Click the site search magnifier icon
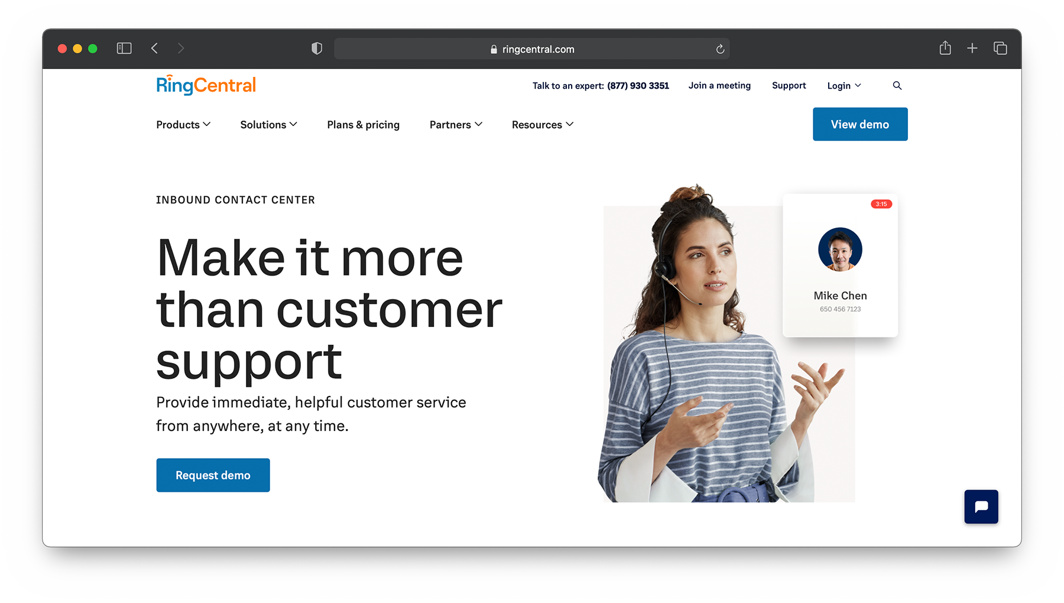The height and width of the screenshot is (603, 1064). [897, 86]
